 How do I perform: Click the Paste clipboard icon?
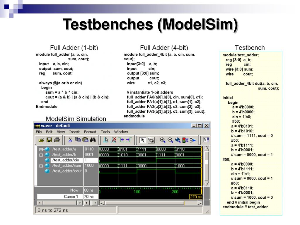click(85, 140)
